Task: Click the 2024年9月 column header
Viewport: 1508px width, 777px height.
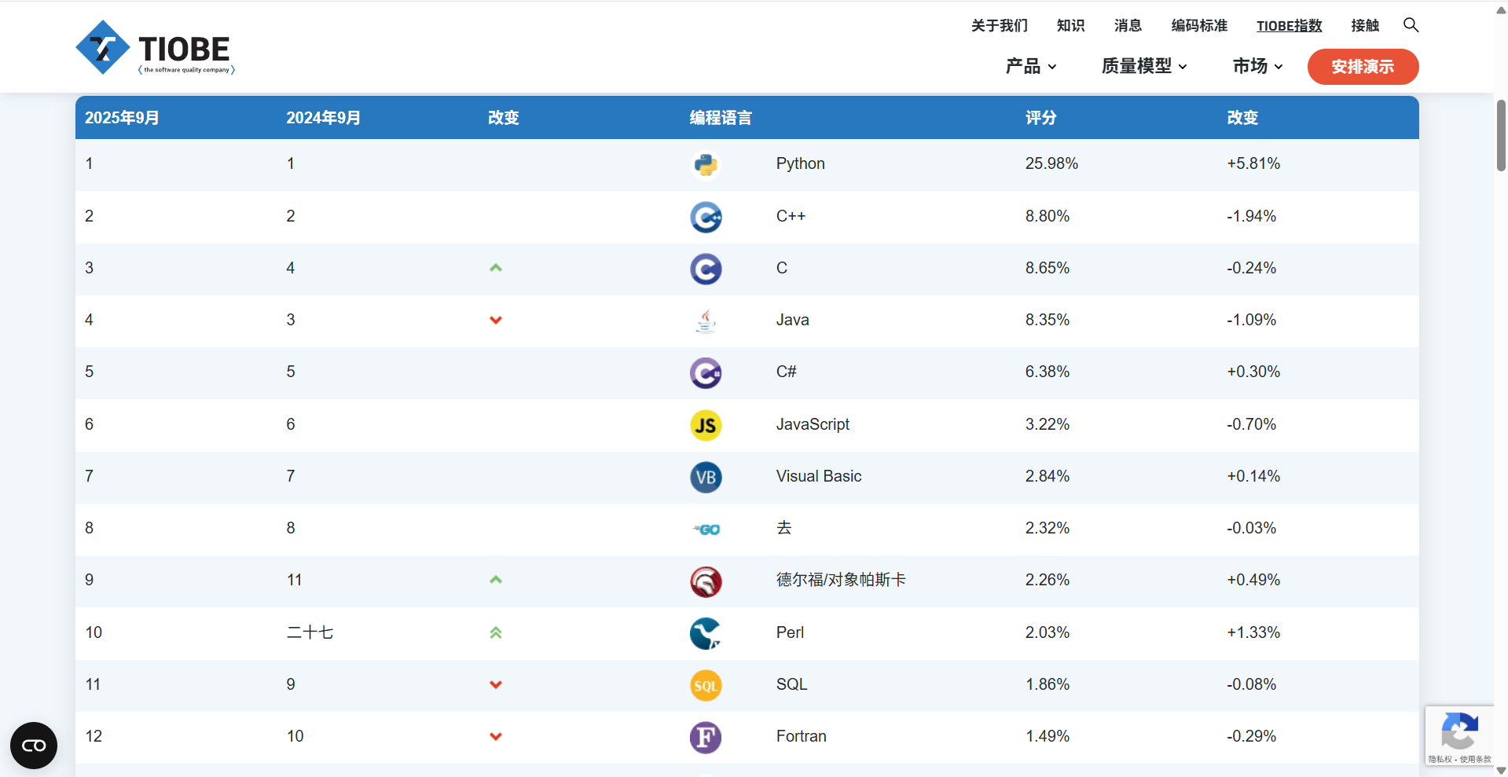Action: (x=323, y=118)
